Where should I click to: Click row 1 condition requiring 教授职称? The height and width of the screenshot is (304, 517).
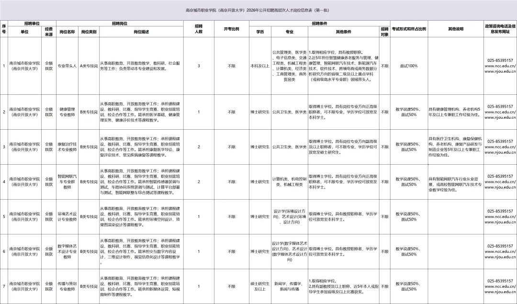pyautogui.click(x=344, y=66)
